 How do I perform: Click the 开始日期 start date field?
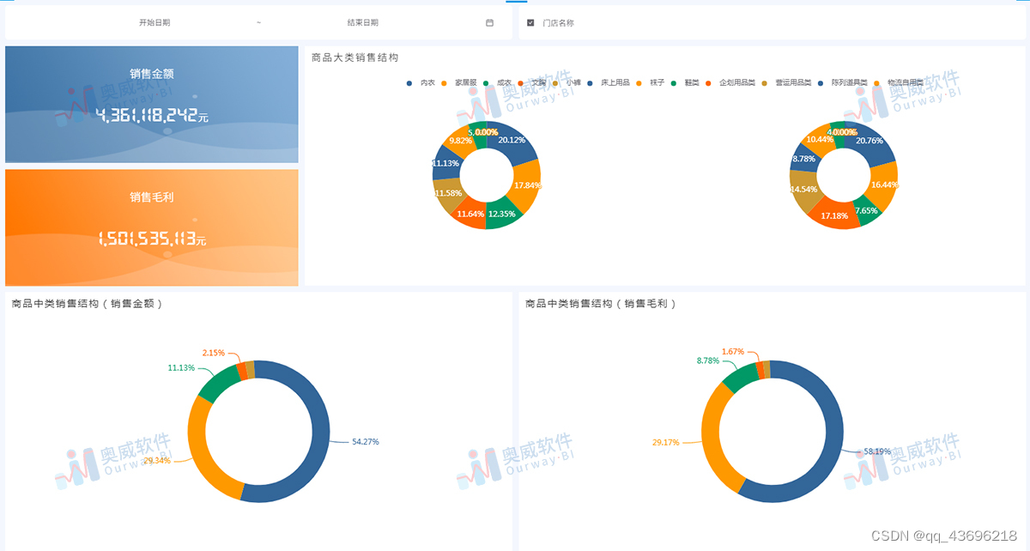click(154, 22)
